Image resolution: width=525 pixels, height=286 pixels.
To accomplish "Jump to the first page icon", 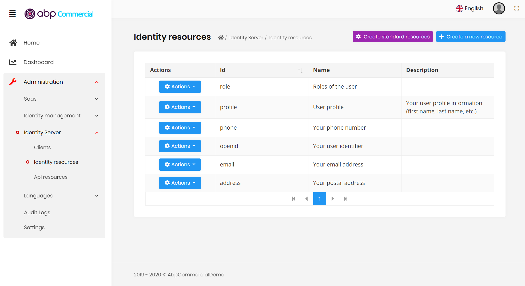I will coord(294,199).
